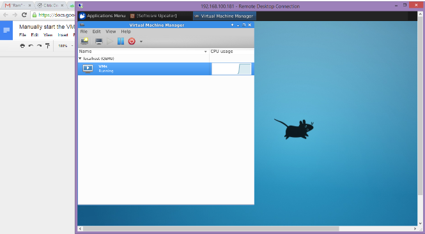Screen dimensions: 425x234
Task: Click the running VM monitor icon
Action: tap(88, 69)
